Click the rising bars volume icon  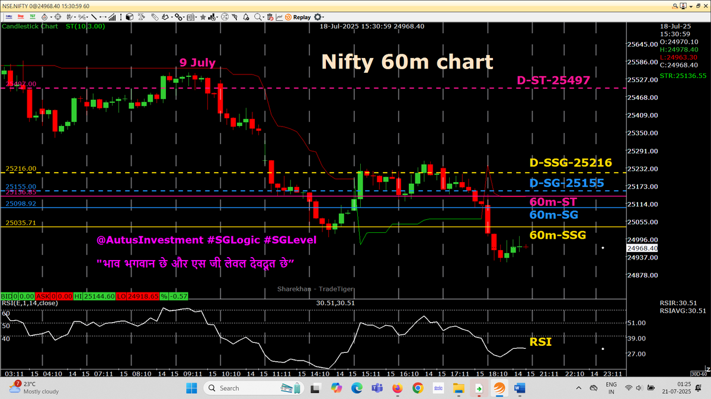coord(112,17)
